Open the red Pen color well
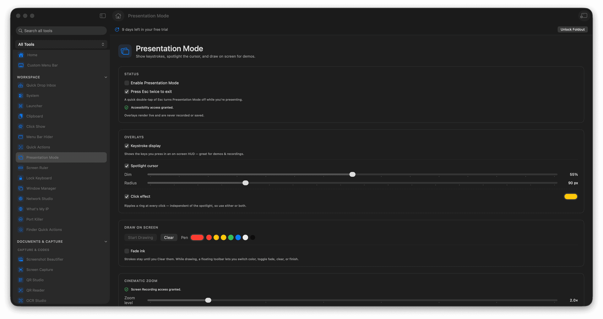This screenshot has height=319, width=603. pyautogui.click(x=197, y=238)
